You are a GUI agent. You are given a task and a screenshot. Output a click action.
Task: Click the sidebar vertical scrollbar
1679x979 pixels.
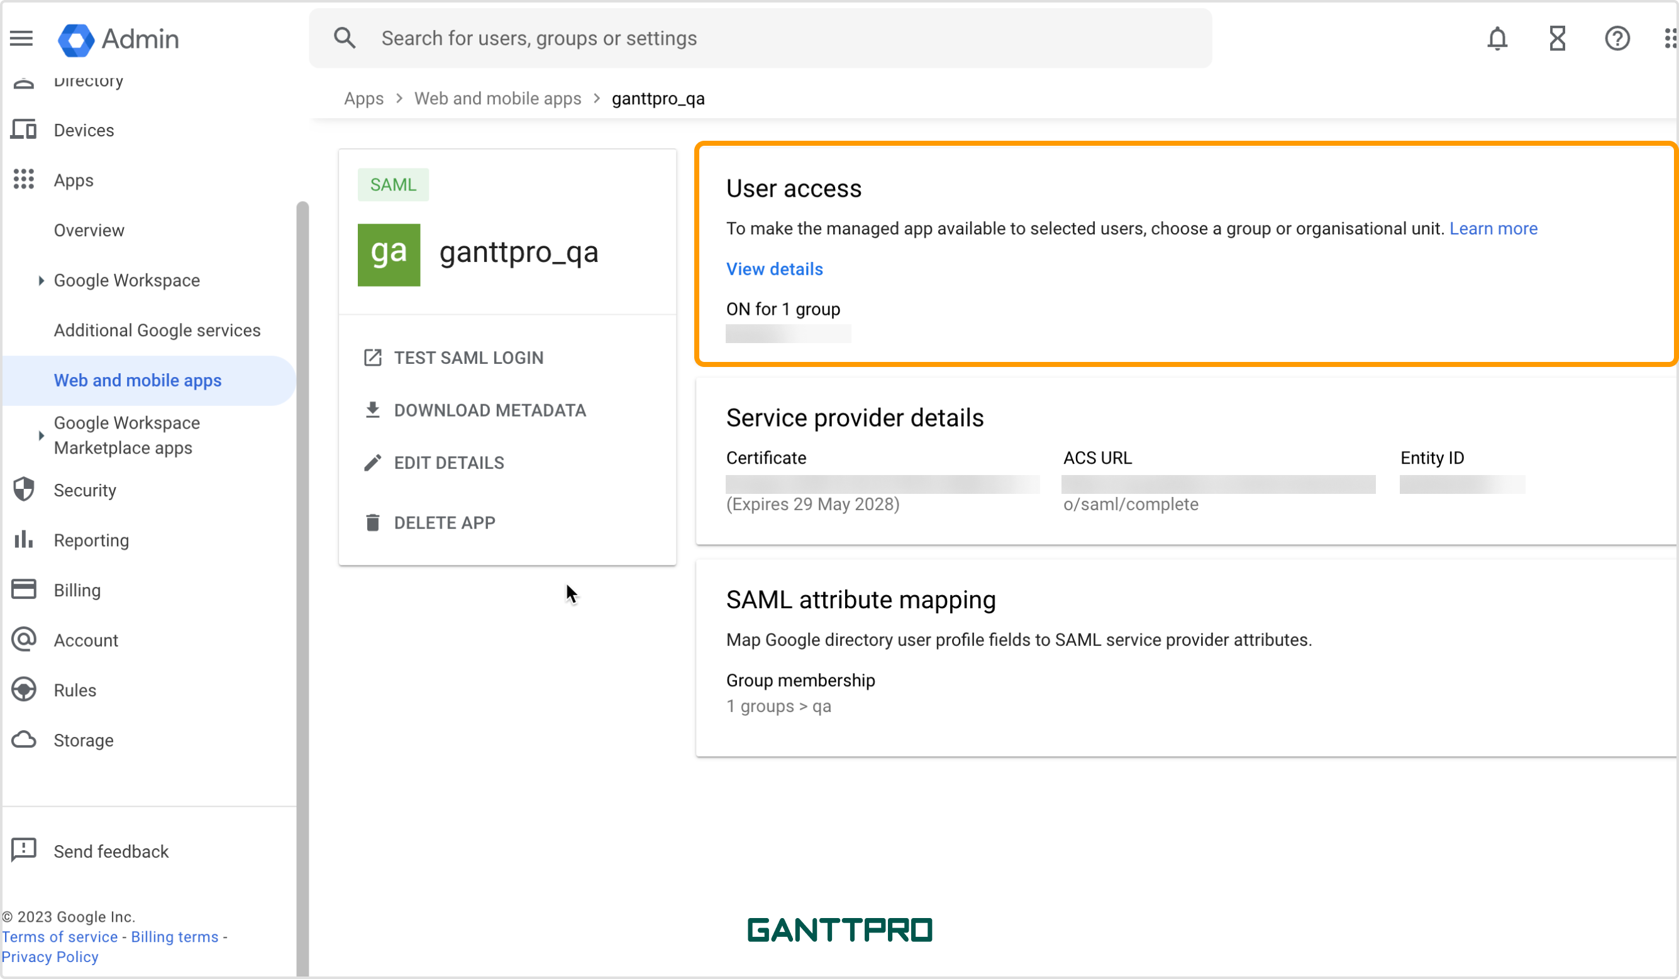pos(302,589)
